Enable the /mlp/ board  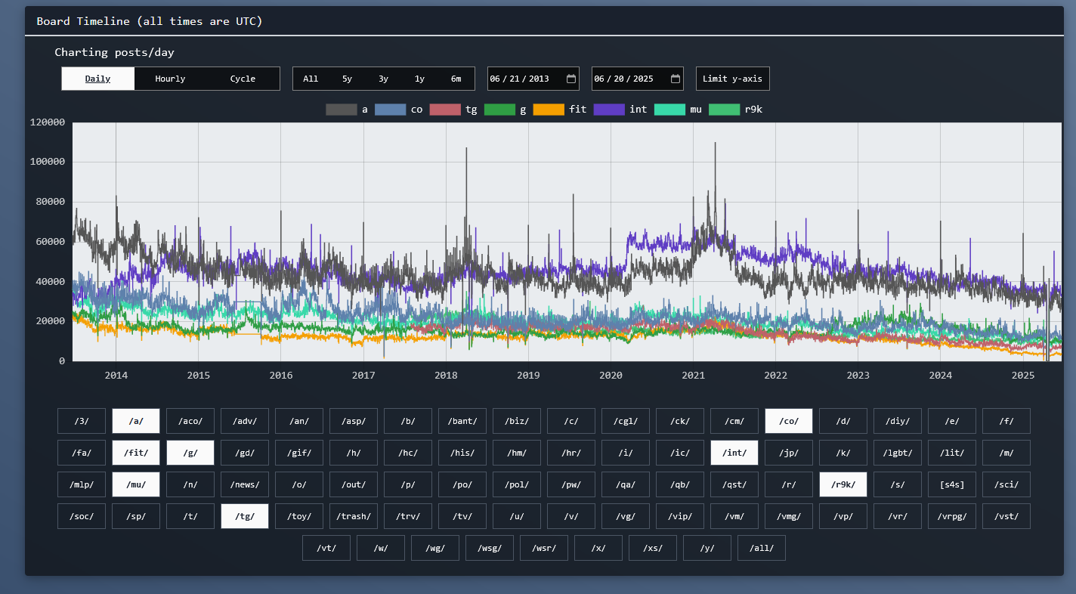(82, 484)
